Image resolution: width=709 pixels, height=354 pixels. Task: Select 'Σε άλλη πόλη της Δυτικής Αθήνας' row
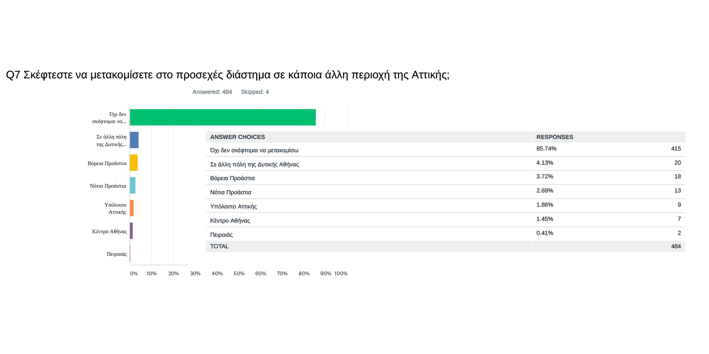254,165
